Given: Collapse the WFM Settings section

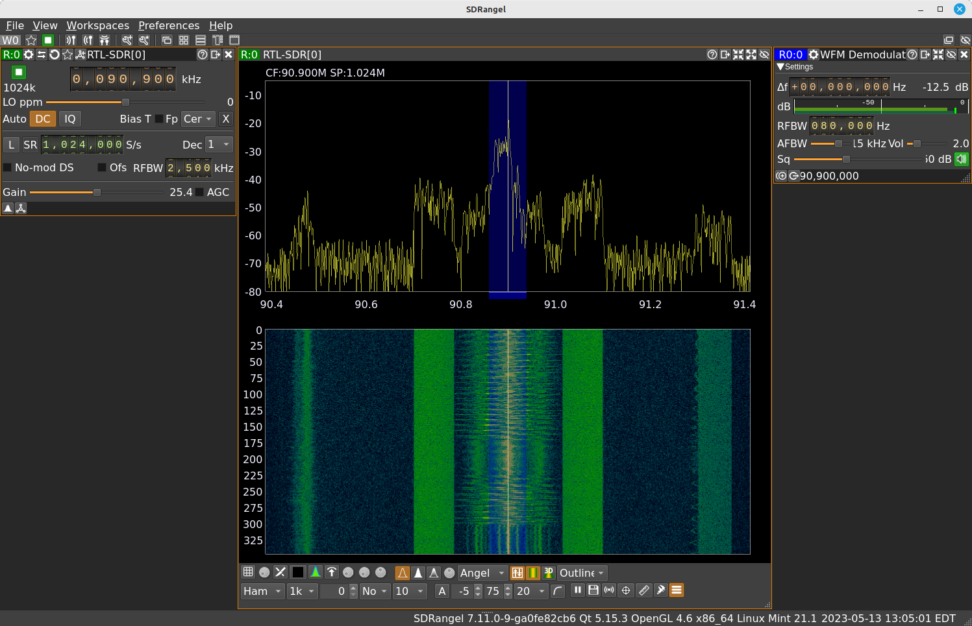Looking at the screenshot, I should [x=781, y=67].
